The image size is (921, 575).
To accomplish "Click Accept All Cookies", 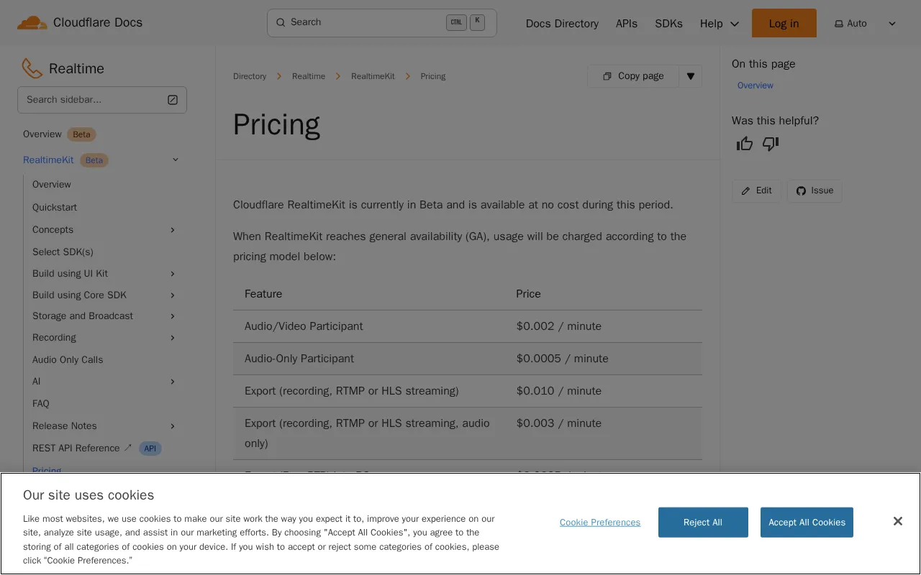I will pos(807,523).
